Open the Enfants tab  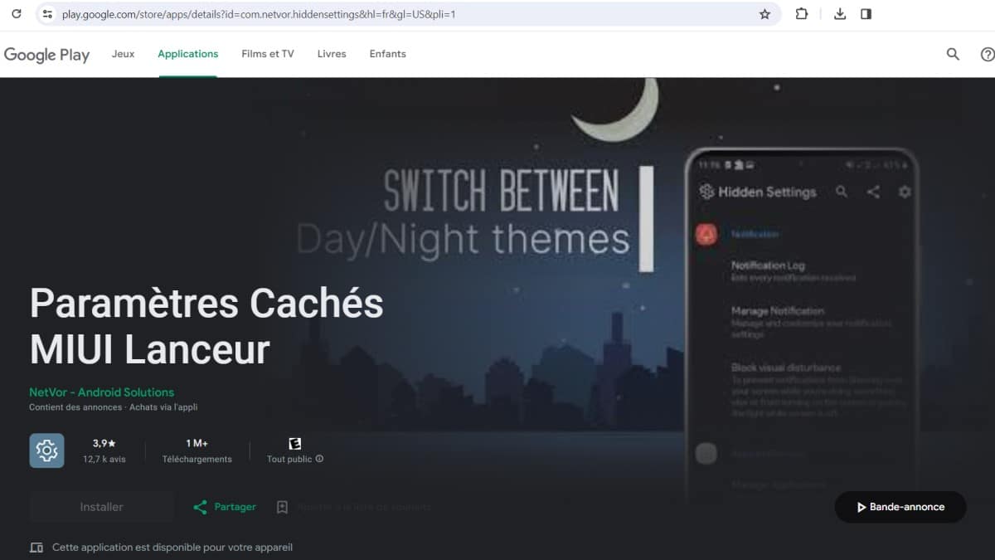click(387, 54)
